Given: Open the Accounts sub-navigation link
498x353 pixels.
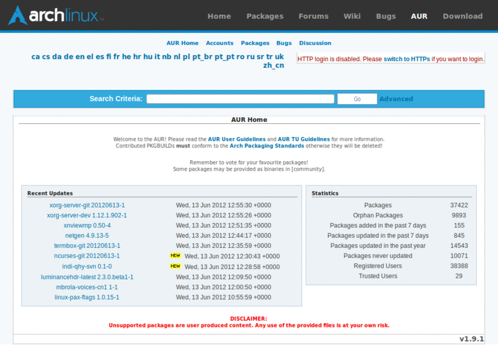Looking at the screenshot, I should [x=220, y=43].
